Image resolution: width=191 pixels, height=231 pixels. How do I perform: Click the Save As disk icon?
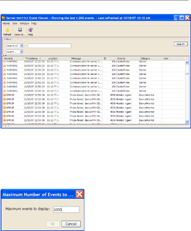coord(20,30)
